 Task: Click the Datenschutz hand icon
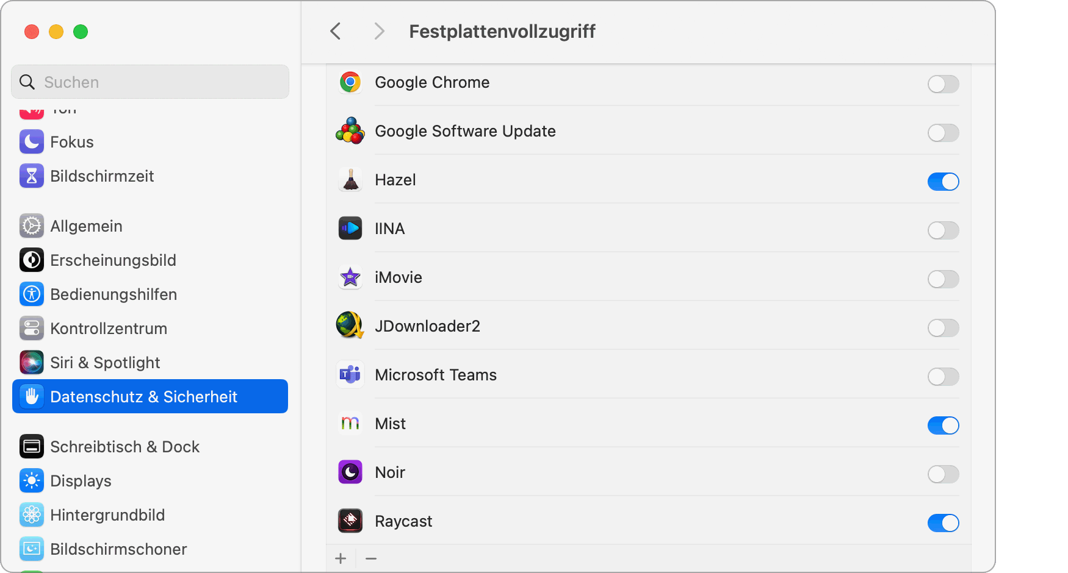pos(32,397)
